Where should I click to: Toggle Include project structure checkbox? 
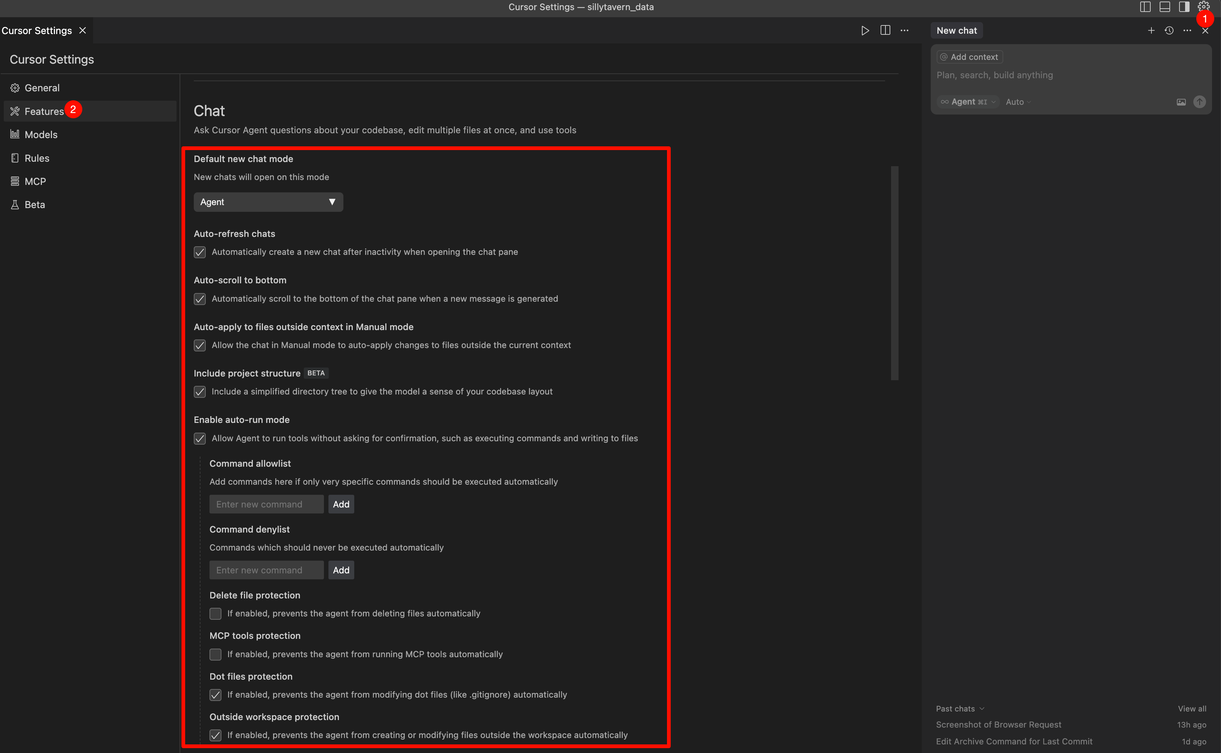coord(200,392)
